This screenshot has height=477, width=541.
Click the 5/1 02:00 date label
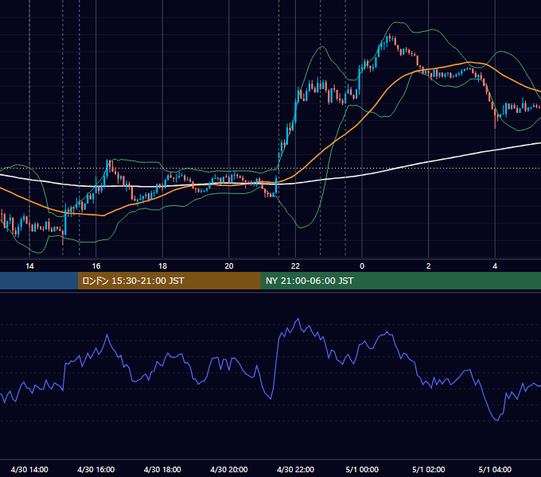429,469
